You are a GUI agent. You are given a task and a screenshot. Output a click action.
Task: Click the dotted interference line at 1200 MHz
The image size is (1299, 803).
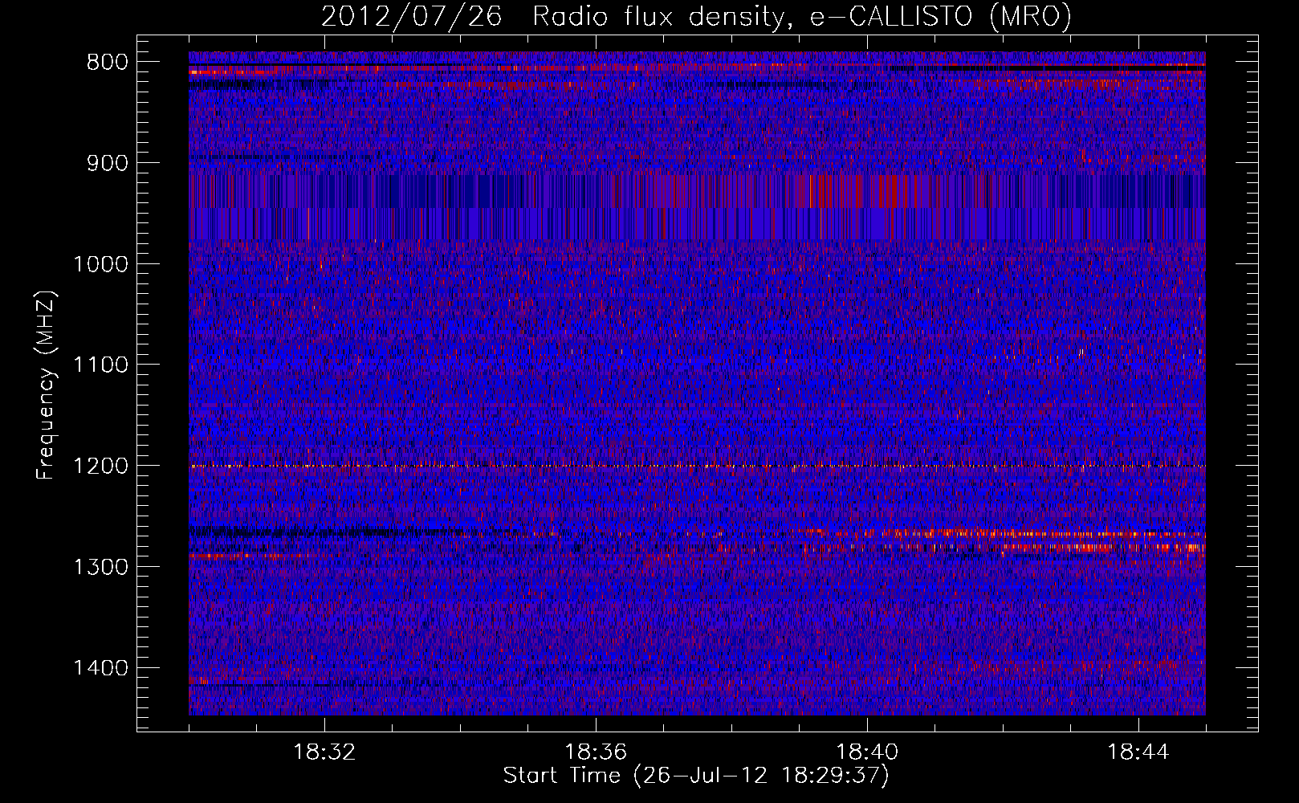(x=697, y=466)
